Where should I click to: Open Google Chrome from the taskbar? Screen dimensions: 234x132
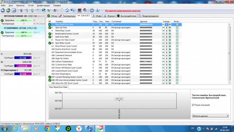pos(47,129)
